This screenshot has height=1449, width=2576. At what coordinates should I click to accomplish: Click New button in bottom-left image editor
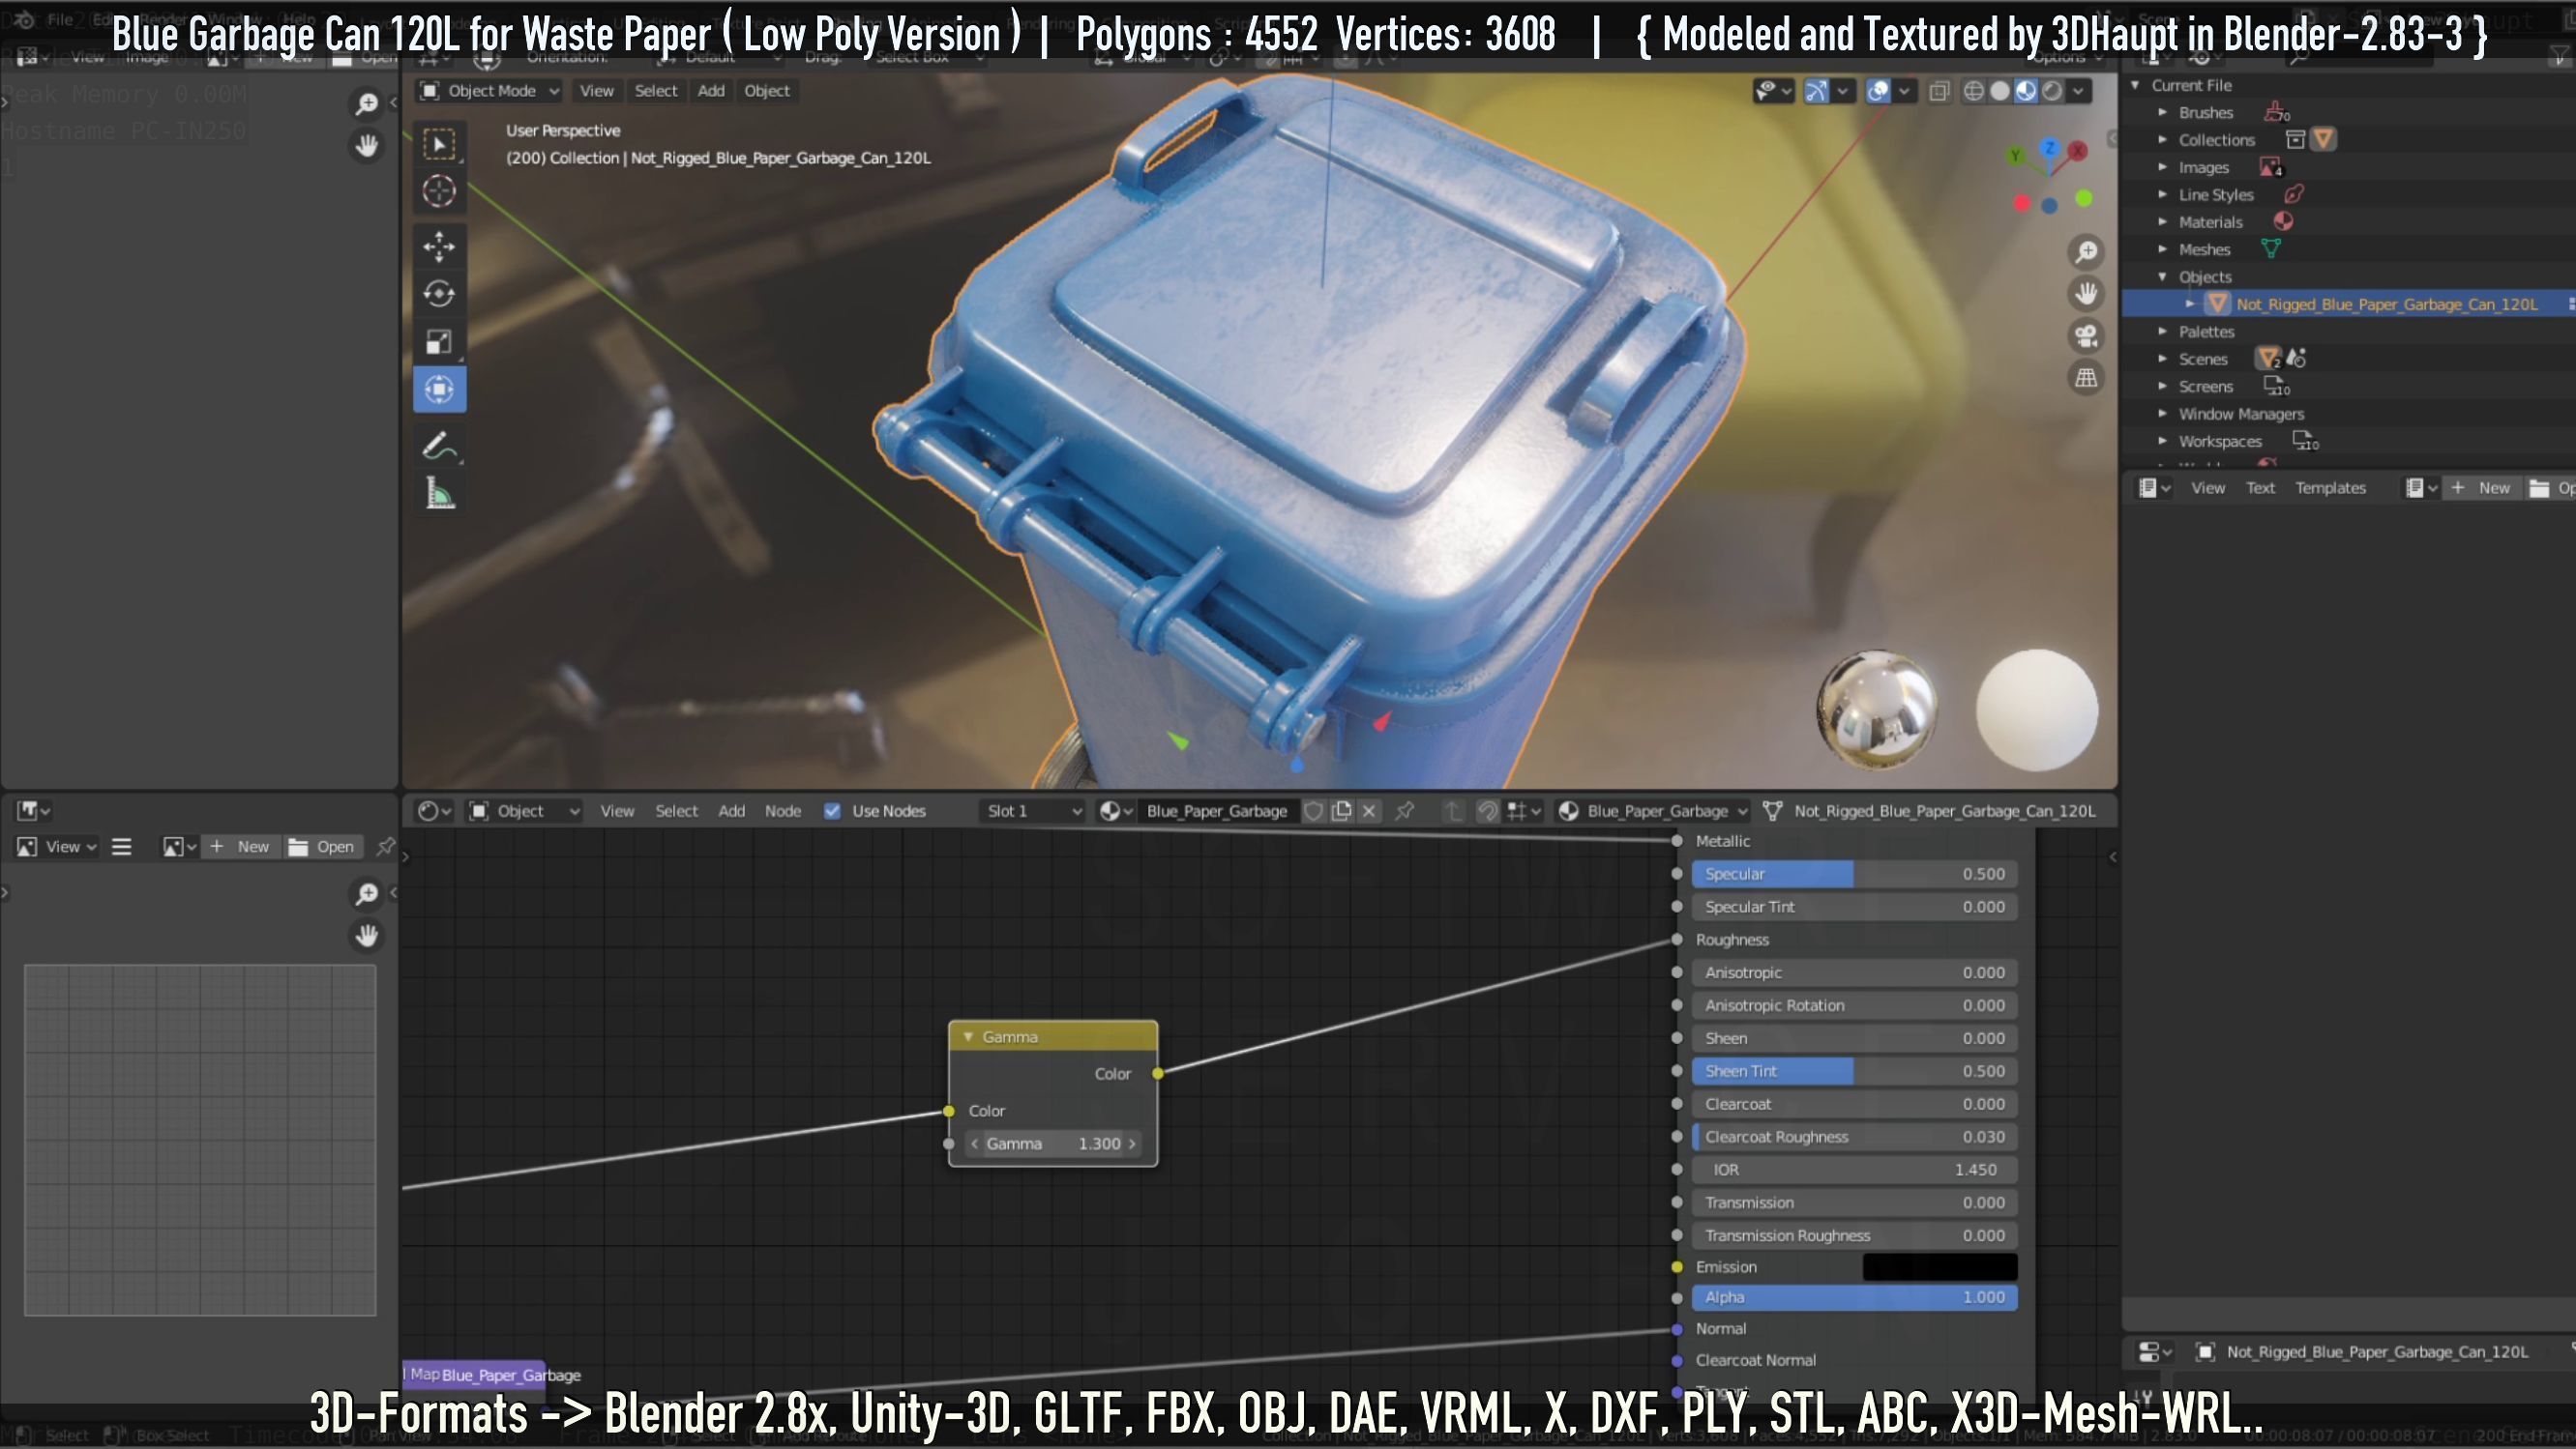pyautogui.click(x=240, y=848)
